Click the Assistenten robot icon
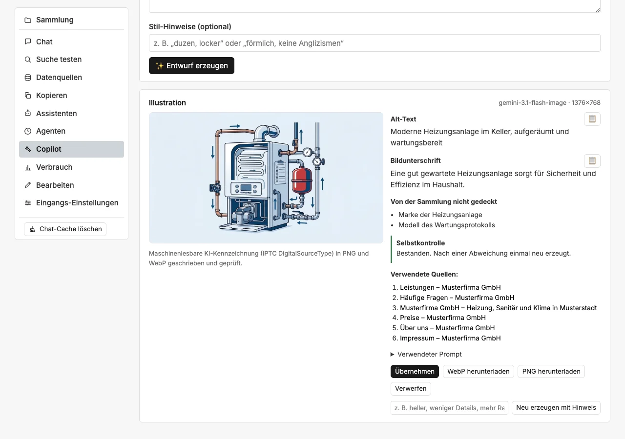This screenshot has width=625, height=439. (28, 113)
